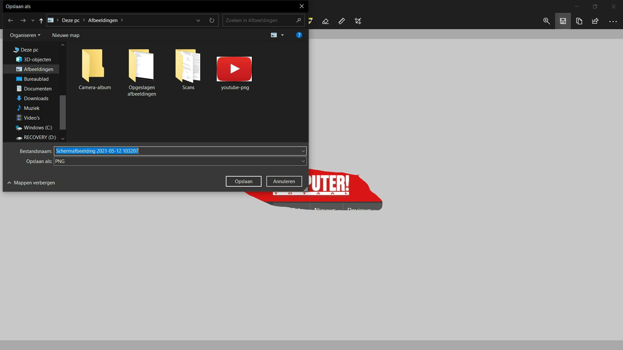
Task: Select the youtube-png thumbnail
Action: (234, 69)
